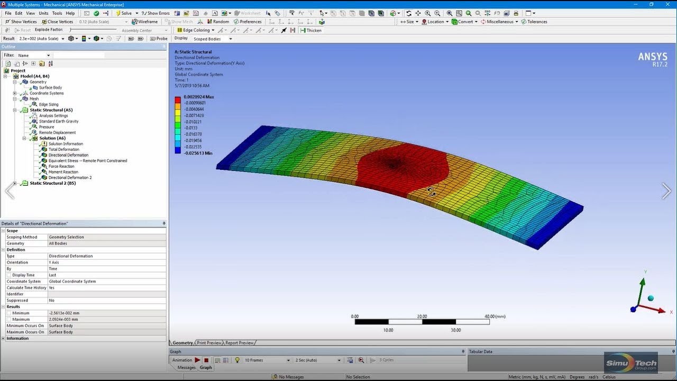Expand the Information details section
The height and width of the screenshot is (381, 677).
pyautogui.click(x=3, y=339)
